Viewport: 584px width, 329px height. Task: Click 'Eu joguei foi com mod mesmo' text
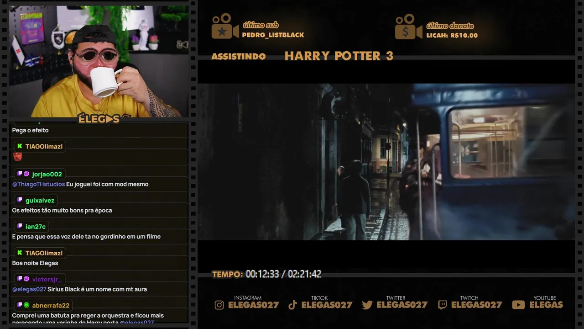point(107,184)
